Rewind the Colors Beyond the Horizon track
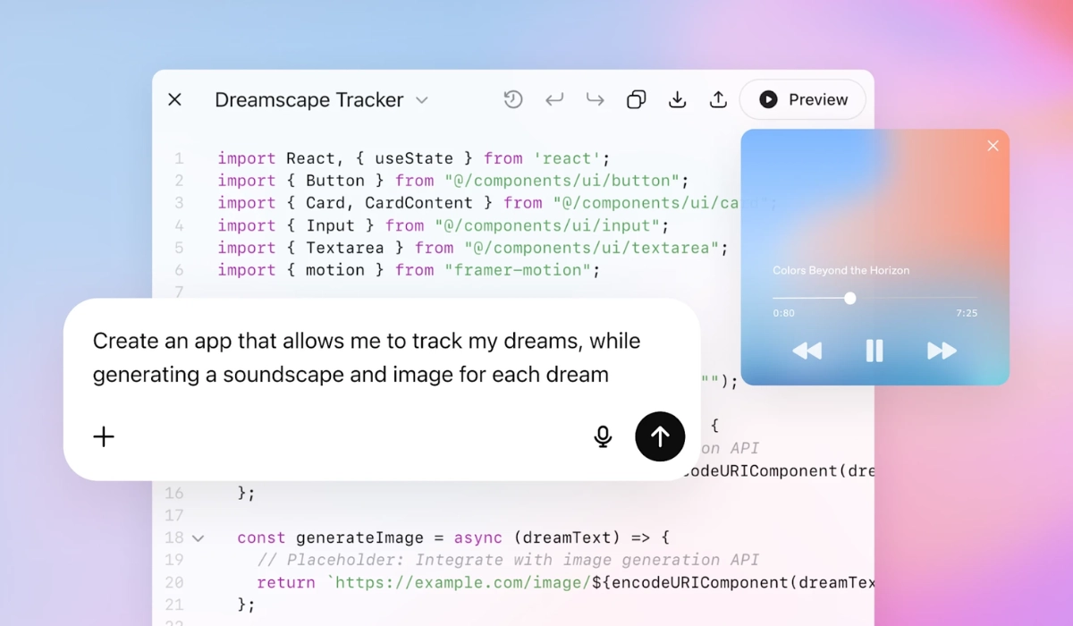Screen dimensions: 1073x626 point(807,351)
